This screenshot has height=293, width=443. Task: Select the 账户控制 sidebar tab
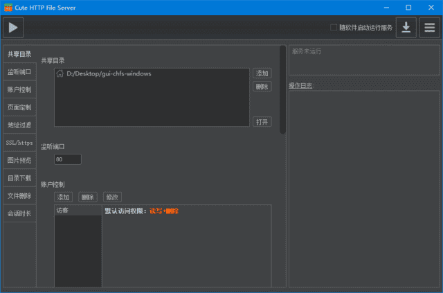point(19,90)
